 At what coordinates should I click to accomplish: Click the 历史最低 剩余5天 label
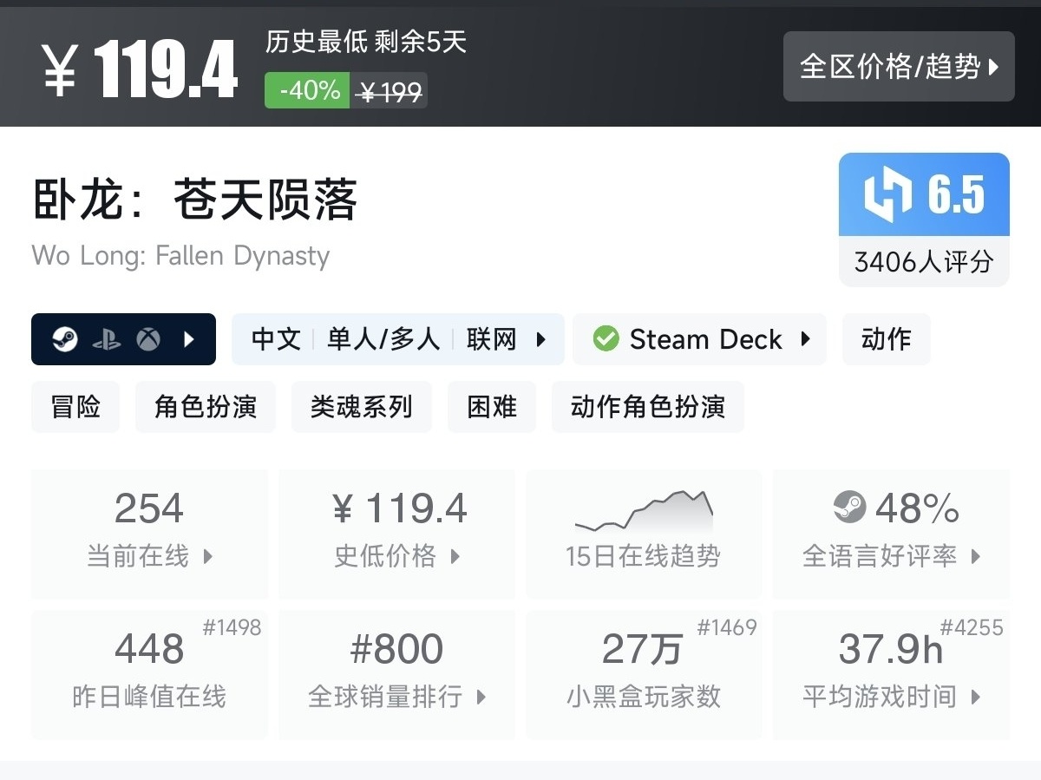pos(366,42)
